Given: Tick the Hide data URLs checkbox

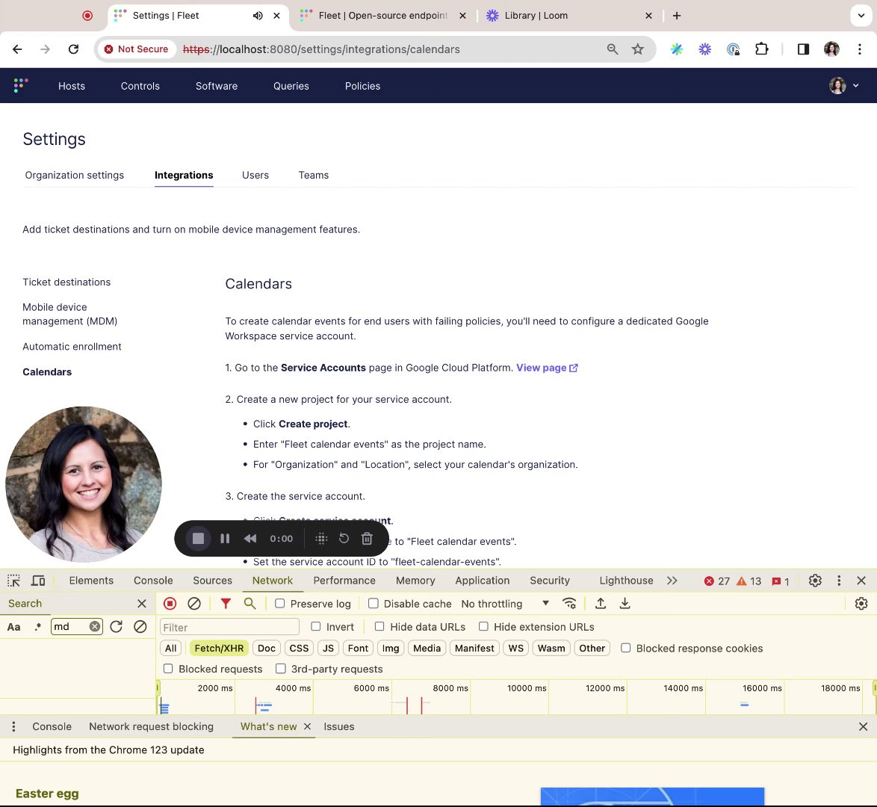Looking at the screenshot, I should [x=379, y=627].
